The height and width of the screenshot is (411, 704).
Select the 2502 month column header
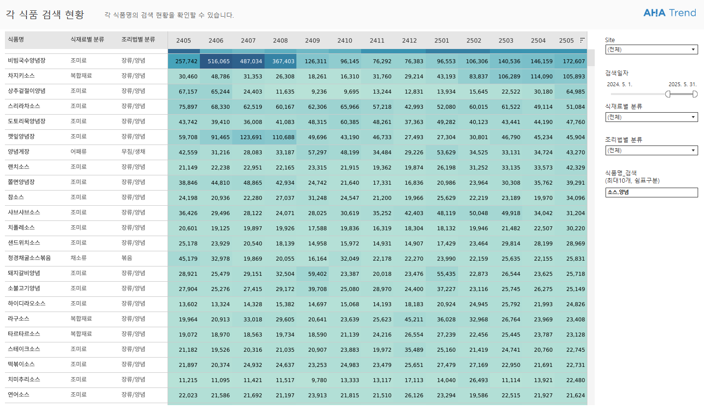tap(474, 41)
